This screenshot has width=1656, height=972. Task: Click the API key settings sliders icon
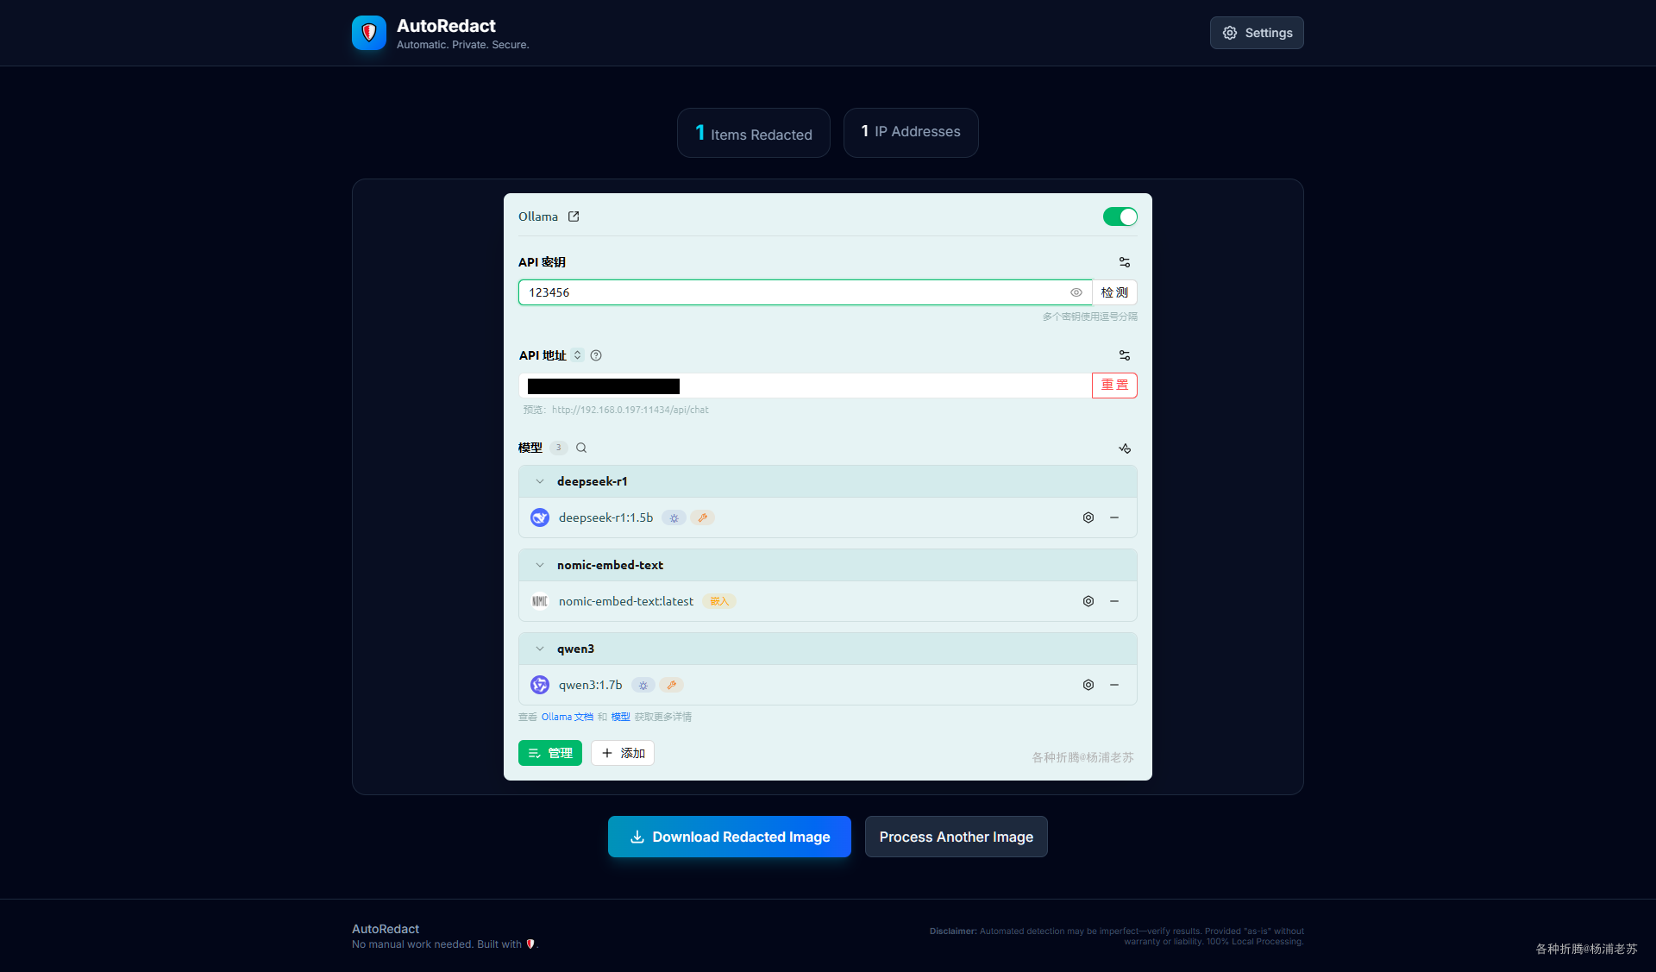[x=1125, y=262]
